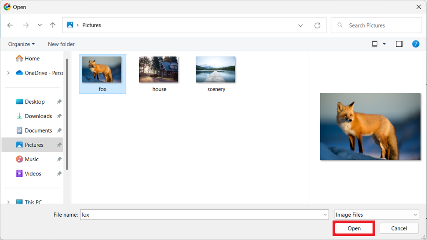Select Home in the navigation pane

point(31,58)
